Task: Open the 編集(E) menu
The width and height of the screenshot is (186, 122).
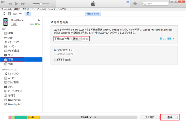Action: [17, 9]
